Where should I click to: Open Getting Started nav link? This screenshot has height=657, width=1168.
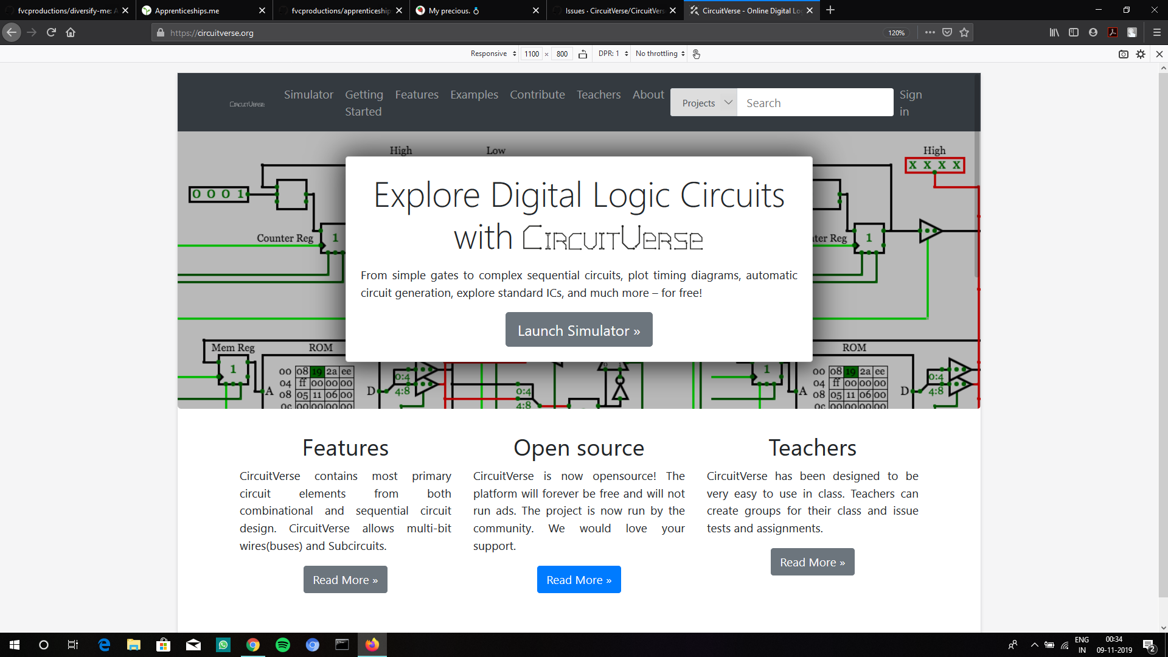(364, 103)
